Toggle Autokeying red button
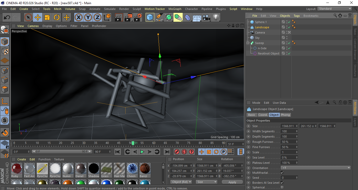Image resolution: width=358 pixels, height=190 pixels. coord(184,152)
